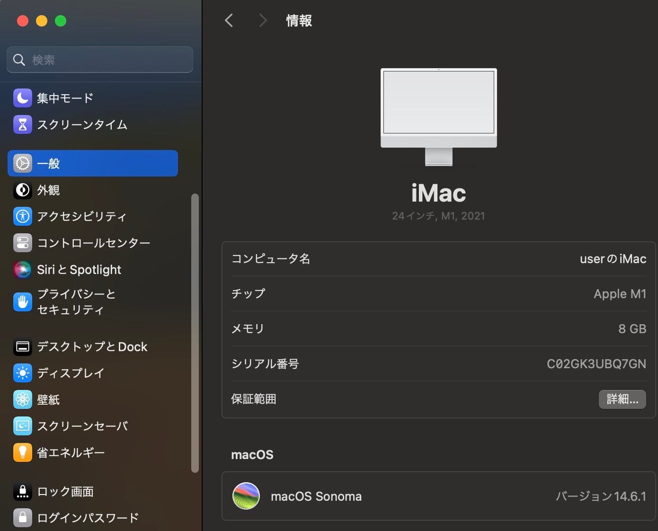
Task: Click the メモリ row label
Action: (248, 329)
